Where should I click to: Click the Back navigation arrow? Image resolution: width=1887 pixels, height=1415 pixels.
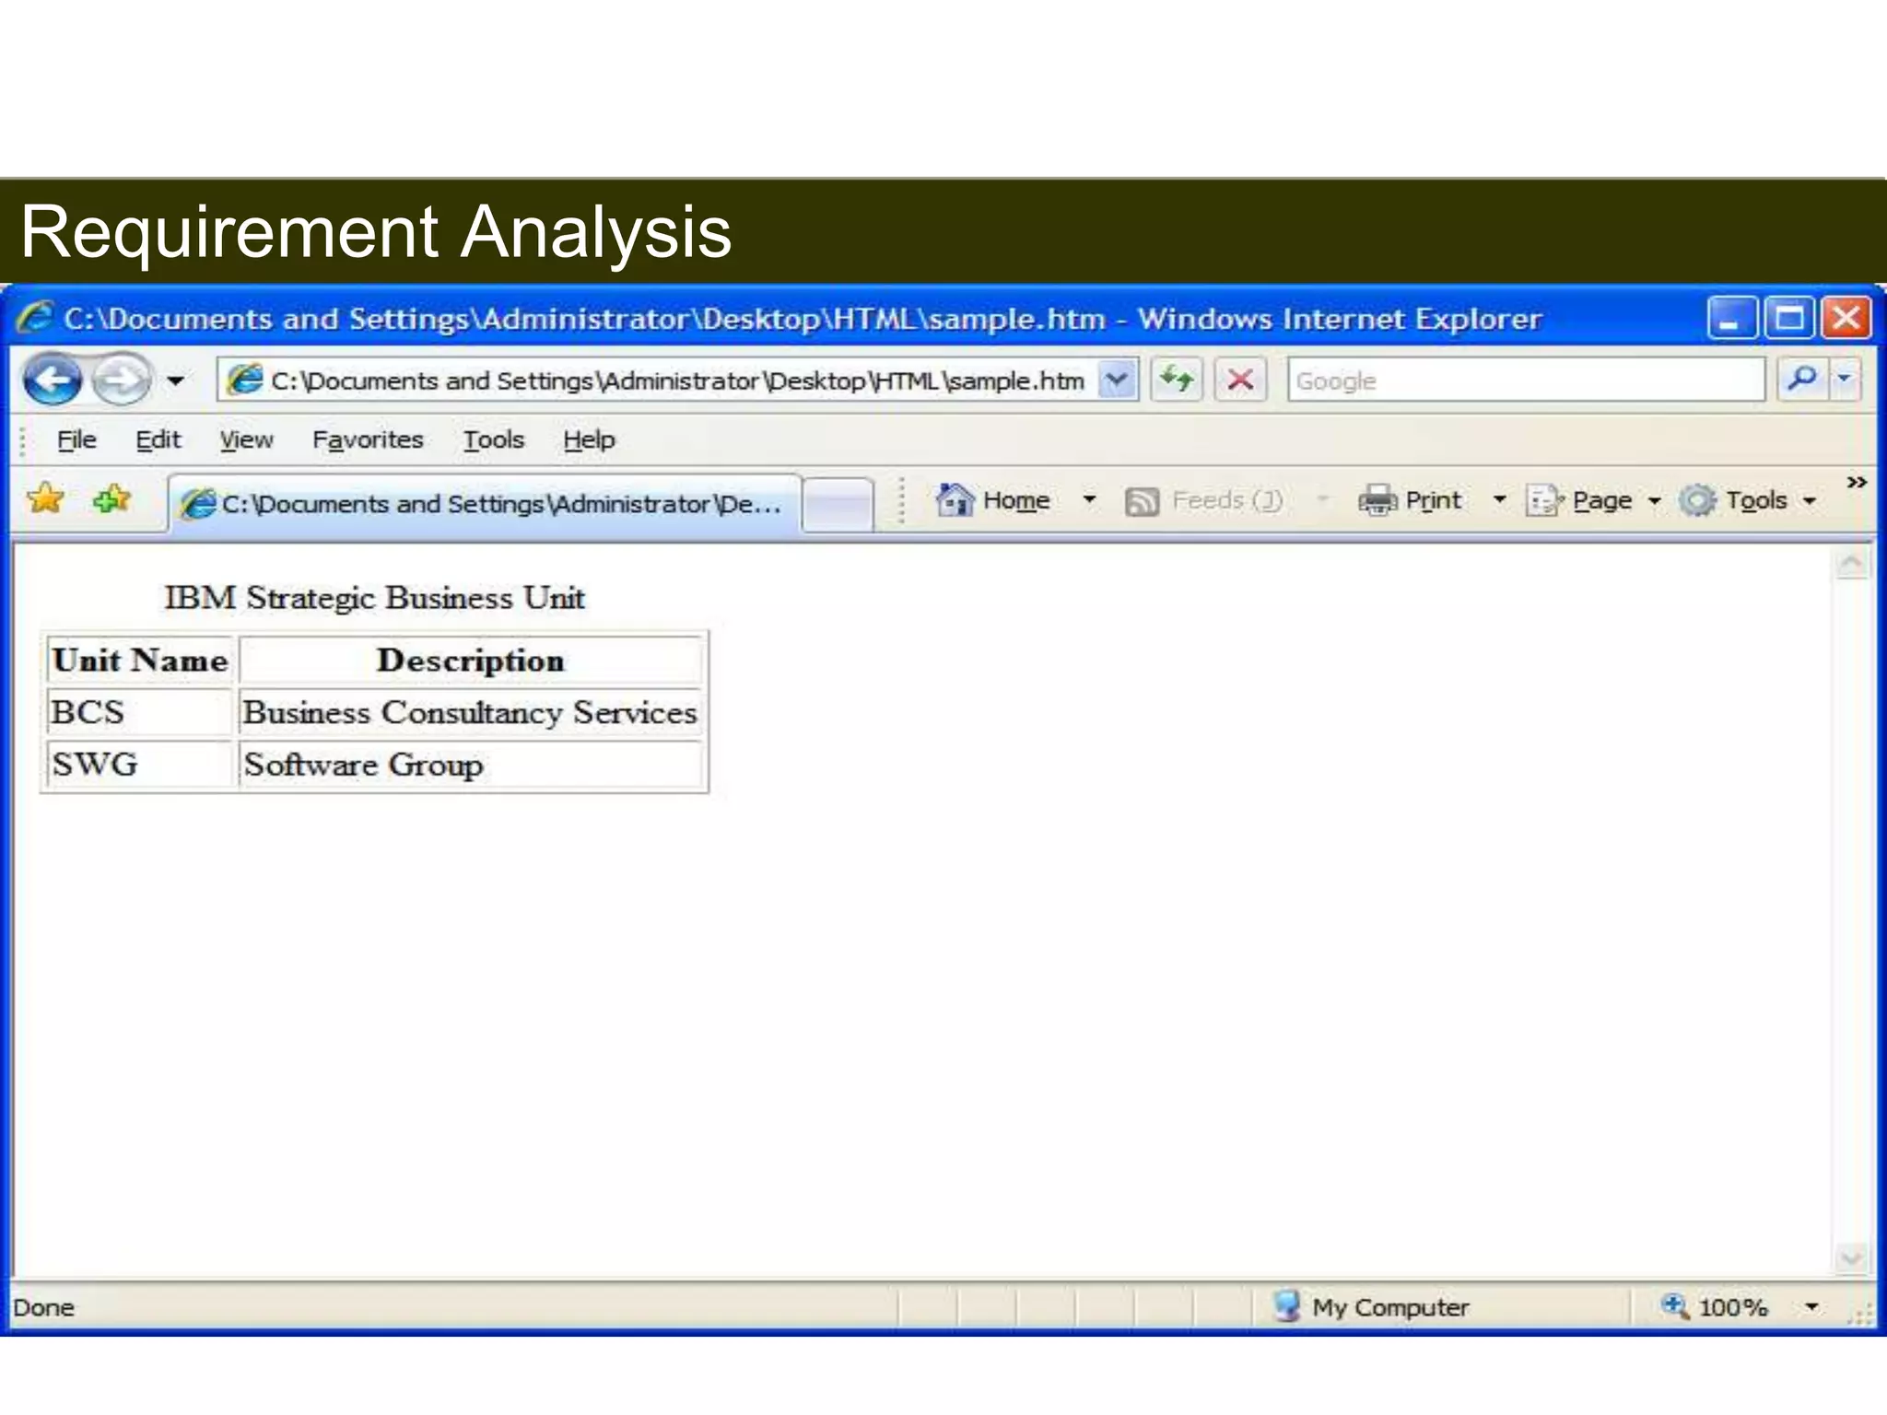click(53, 380)
